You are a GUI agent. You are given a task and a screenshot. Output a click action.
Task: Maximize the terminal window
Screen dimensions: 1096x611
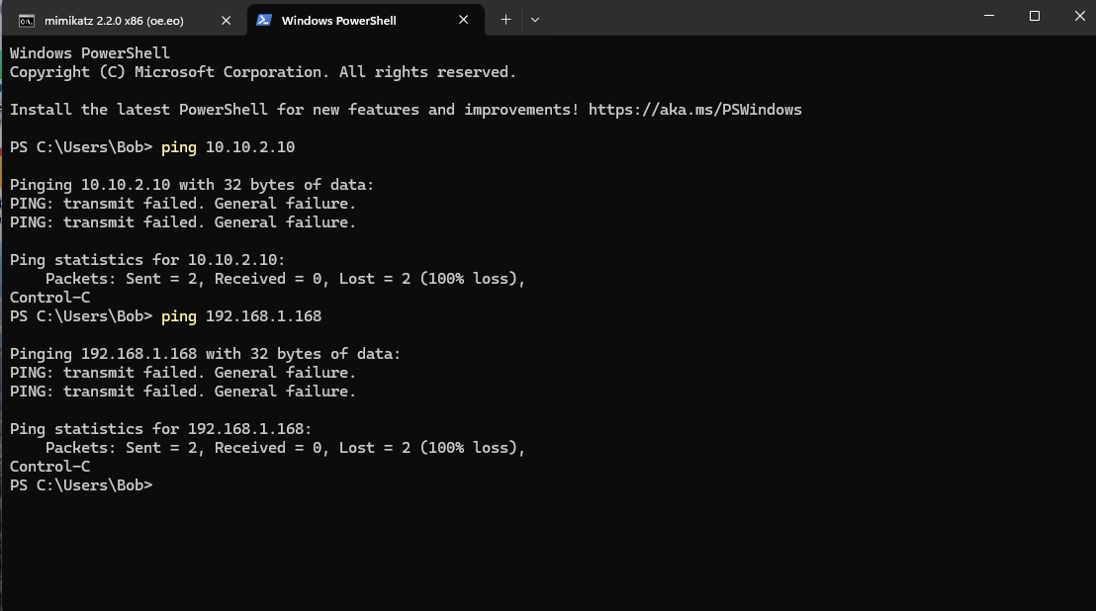click(x=1034, y=16)
